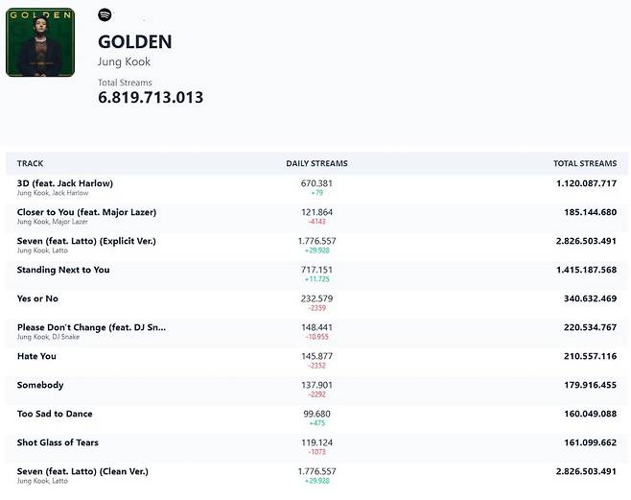Click the 1.415.187.568 total streams value
The image size is (631, 500).
click(x=586, y=270)
